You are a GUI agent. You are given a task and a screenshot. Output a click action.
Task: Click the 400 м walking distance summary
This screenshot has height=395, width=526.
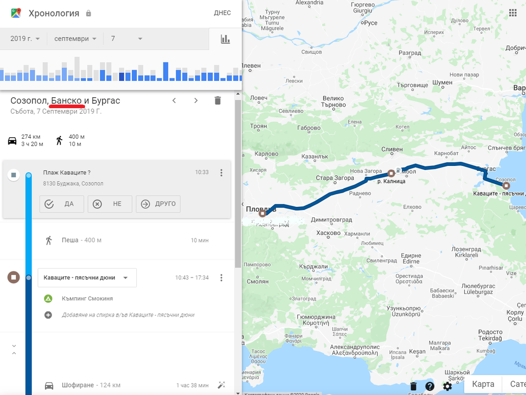(x=77, y=137)
